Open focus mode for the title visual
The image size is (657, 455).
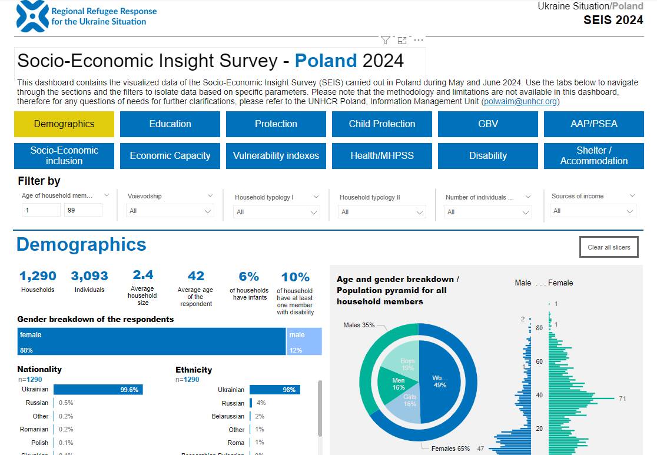pos(402,40)
